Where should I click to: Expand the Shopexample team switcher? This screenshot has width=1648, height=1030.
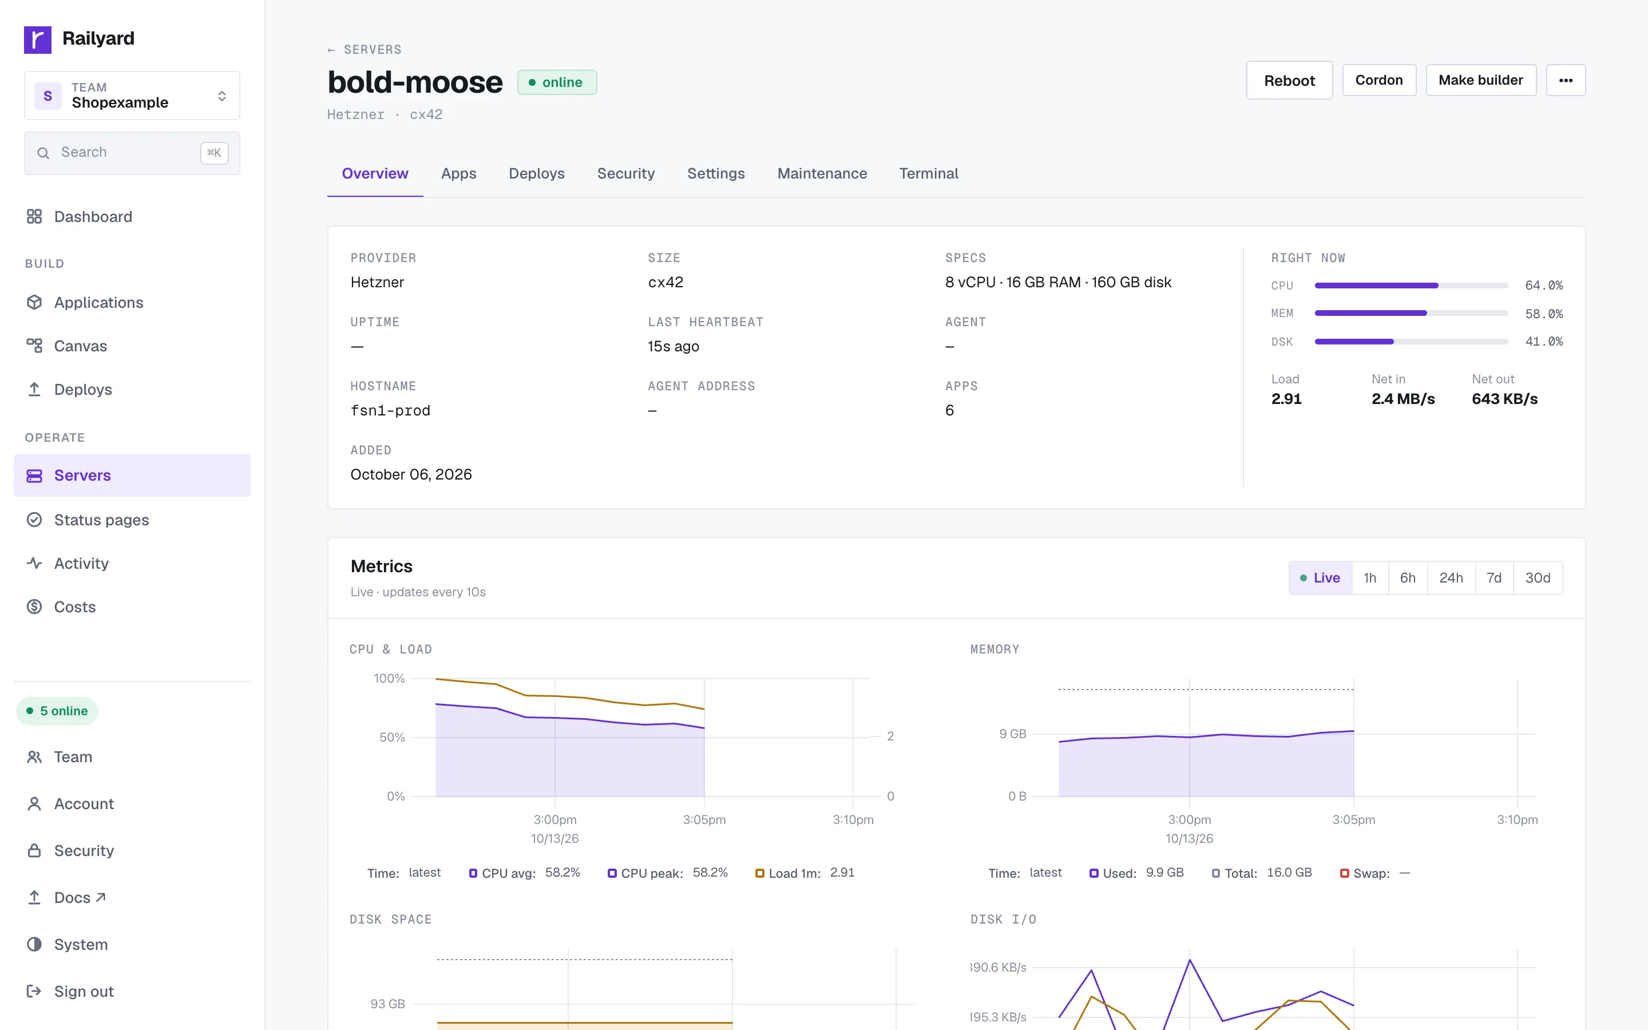tap(132, 96)
